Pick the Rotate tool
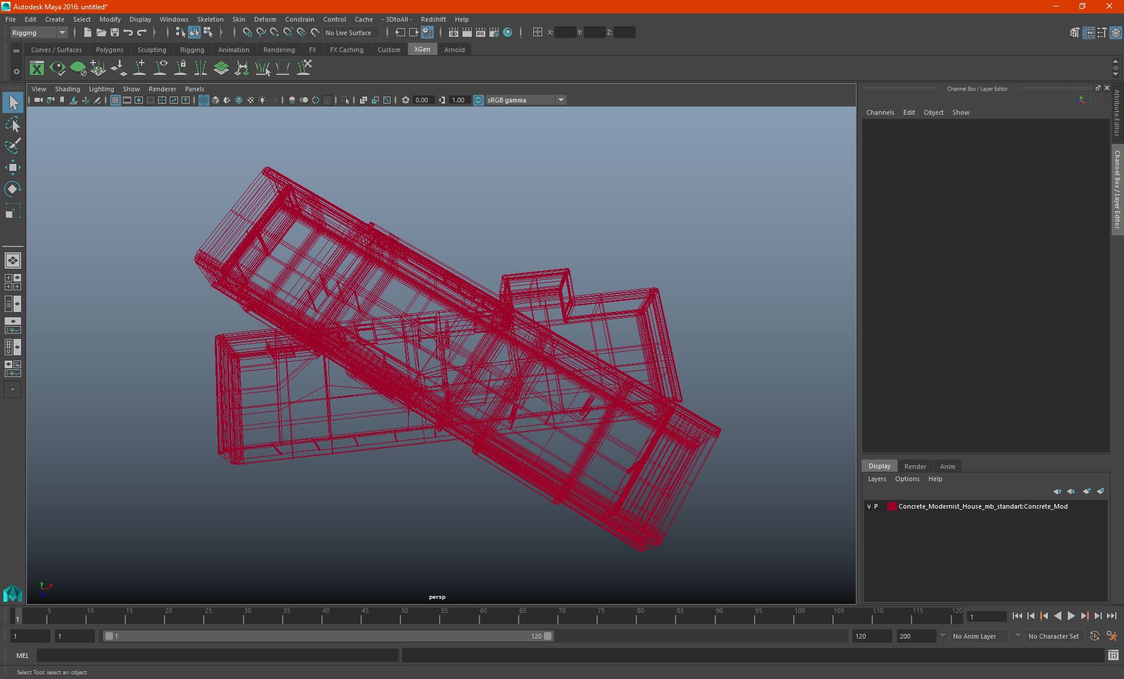Viewport: 1124px width, 679px height. [13, 189]
